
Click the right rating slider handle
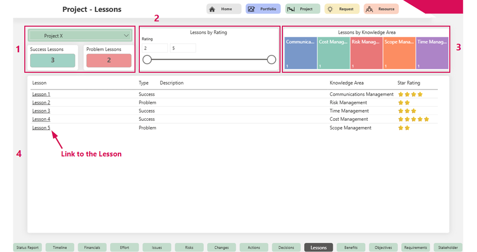[271, 59]
